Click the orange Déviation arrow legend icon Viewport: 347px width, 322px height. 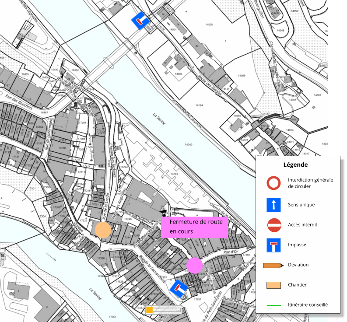point(273,265)
